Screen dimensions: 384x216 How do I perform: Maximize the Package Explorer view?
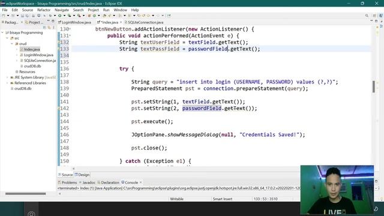[x=53, y=22]
